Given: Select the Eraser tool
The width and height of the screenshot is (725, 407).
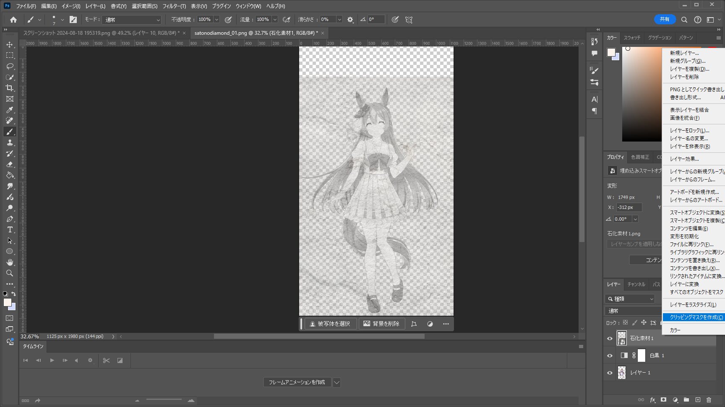Looking at the screenshot, I should (10, 164).
